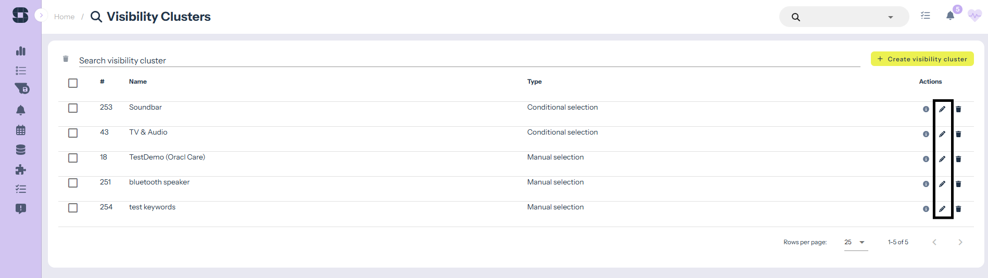Expand the sidebar with the chevron
Image resolution: width=988 pixels, height=278 pixels.
[41, 16]
